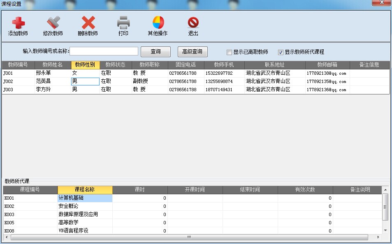Click the red X Delete Teacher icon
This screenshot has height=244, width=392.
tap(88, 23)
